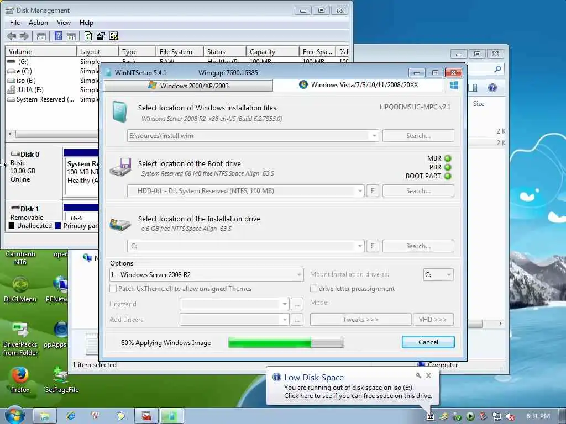Screen dimensions: 566x424
Task: Click the installation files location icon
Action: pyautogui.click(x=119, y=112)
